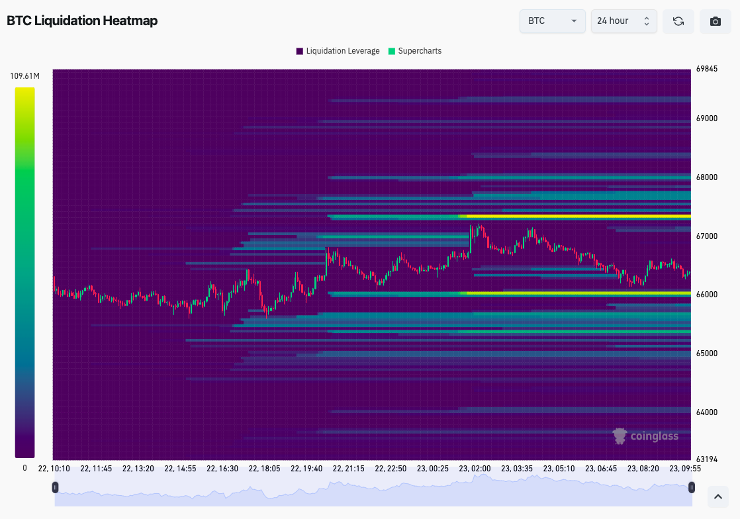Click the refresh button to reload data

click(x=678, y=21)
